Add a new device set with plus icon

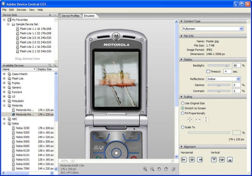(x=50, y=15)
